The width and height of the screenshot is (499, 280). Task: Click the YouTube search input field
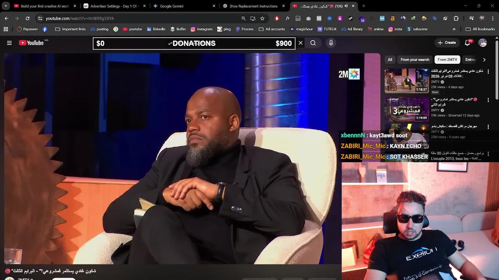coord(194,43)
